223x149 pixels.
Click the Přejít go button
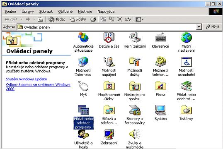[x=213, y=27]
